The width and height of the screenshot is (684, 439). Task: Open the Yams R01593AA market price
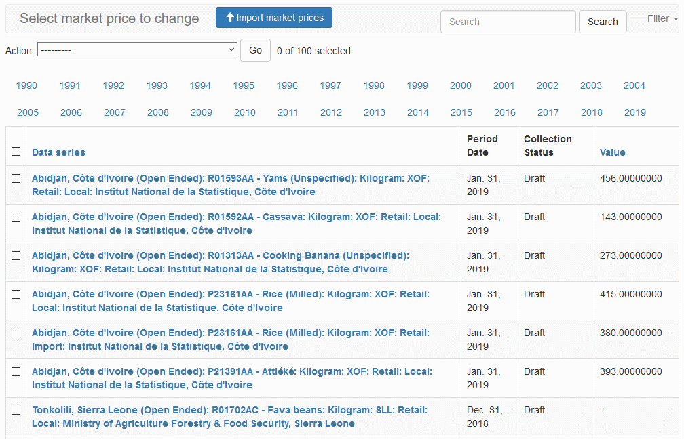tap(230, 185)
